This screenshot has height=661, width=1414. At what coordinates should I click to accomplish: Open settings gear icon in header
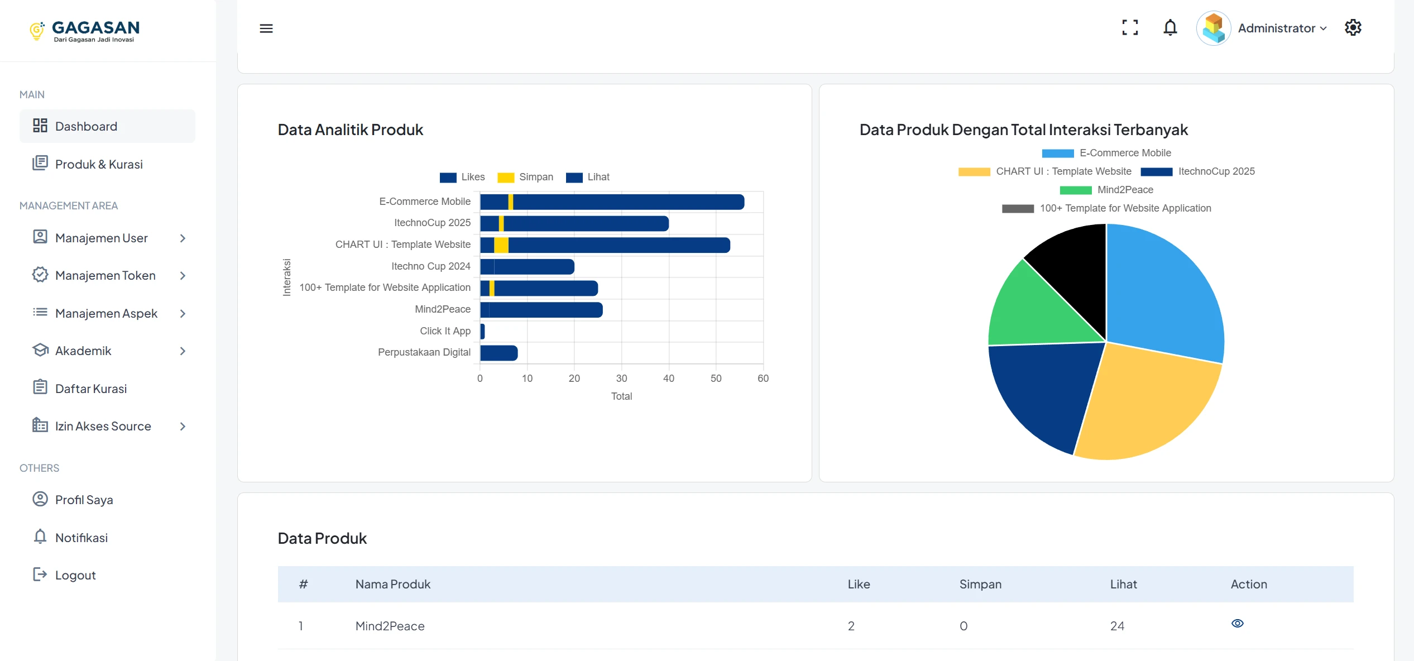1353,27
